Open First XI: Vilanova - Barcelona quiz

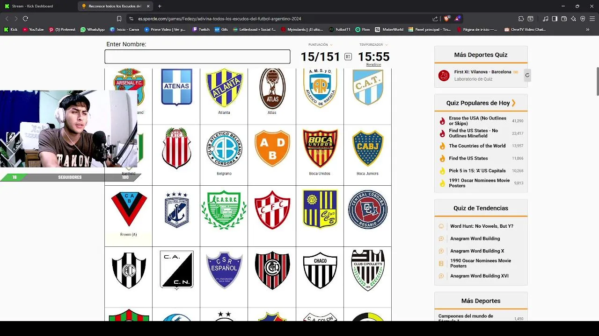pos(482,72)
